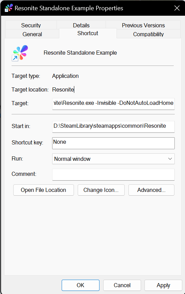Focus the Shortcut key field

click(113, 143)
